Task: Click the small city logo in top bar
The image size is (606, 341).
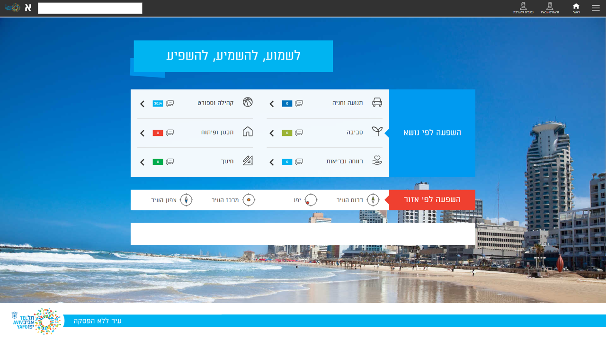Action: pyautogui.click(x=13, y=8)
